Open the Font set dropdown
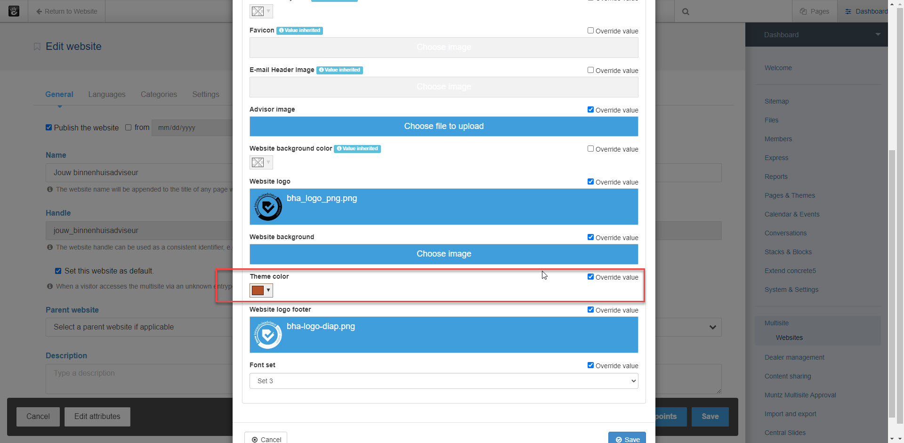The image size is (904, 443). pyautogui.click(x=444, y=381)
